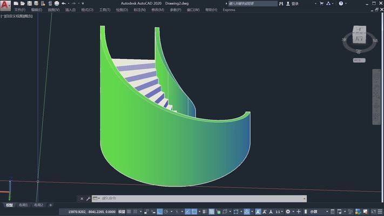Close the command line with X button
384x216 pixels.
click(x=82, y=199)
